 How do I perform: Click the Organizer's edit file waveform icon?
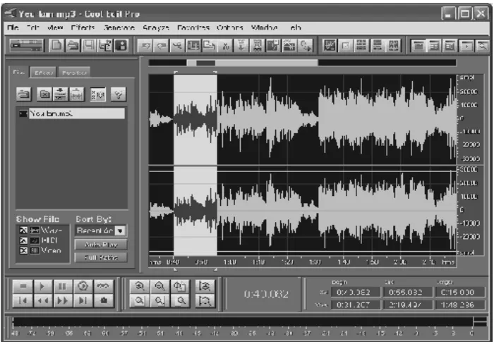(77, 94)
